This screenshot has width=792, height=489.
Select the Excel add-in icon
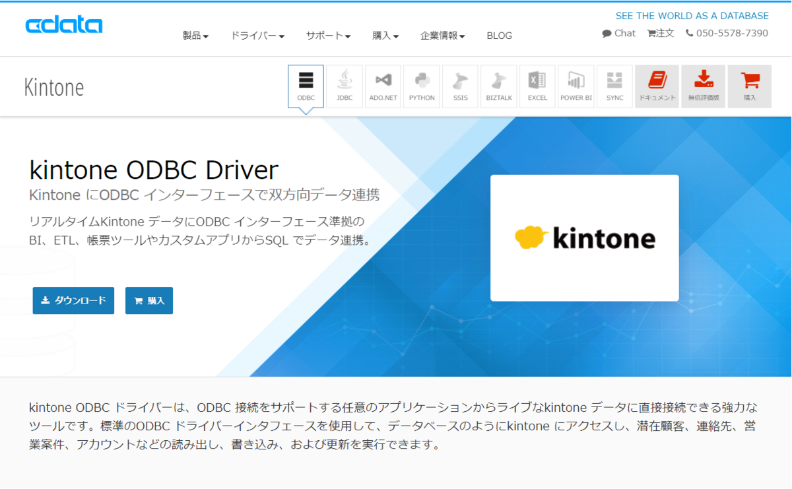[x=537, y=86]
